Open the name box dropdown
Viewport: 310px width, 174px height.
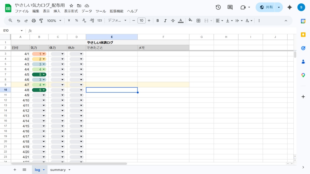coord(21,31)
